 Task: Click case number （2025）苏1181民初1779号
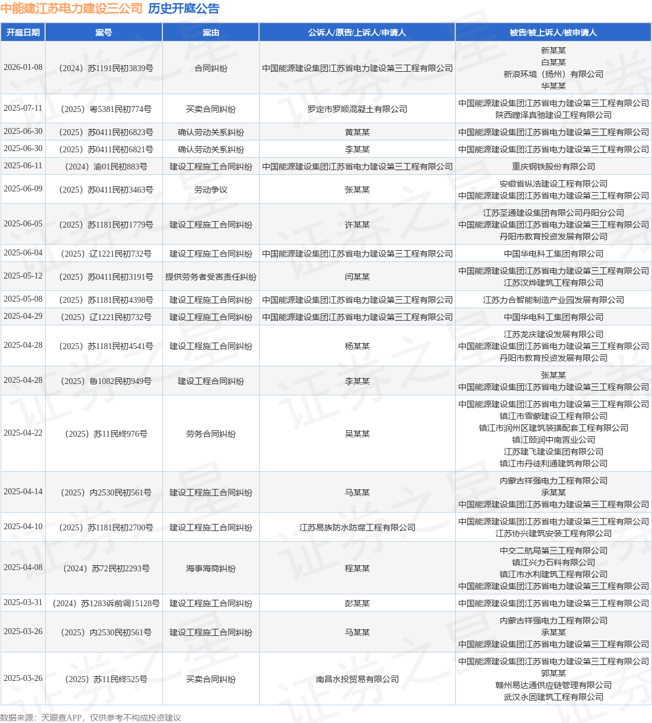pyautogui.click(x=104, y=225)
